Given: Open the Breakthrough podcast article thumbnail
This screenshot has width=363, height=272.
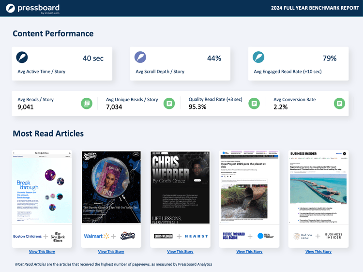Looking at the screenshot, I should 42,187.
